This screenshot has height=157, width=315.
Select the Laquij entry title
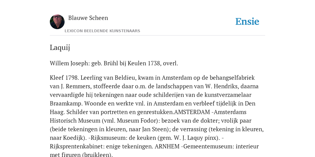(x=60, y=48)
